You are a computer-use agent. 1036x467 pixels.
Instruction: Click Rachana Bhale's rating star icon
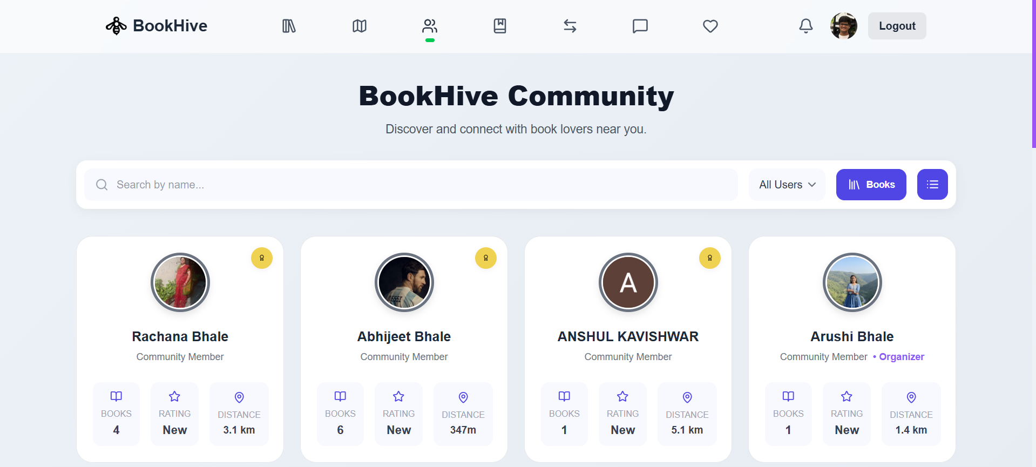(174, 396)
